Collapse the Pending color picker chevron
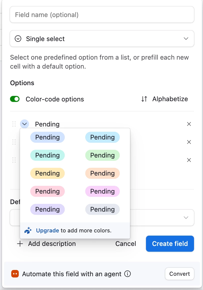 24,124
